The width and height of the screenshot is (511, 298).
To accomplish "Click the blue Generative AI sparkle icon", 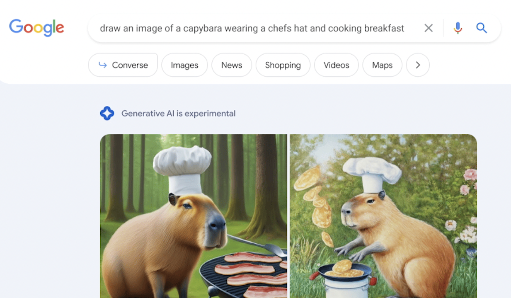I will [107, 113].
